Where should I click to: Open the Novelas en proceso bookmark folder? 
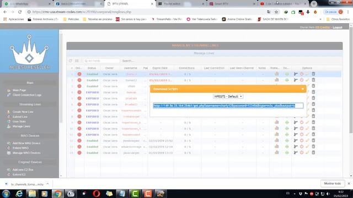coord(98,19)
